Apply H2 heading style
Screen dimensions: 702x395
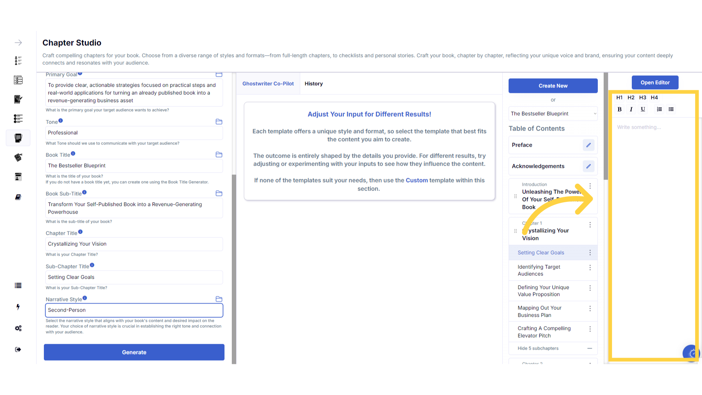(631, 97)
